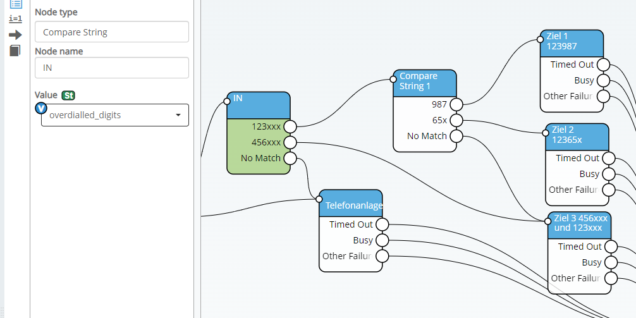The height and width of the screenshot is (318, 636).
Task: Click the dropdown arrow in Value field
Action: 178,115
